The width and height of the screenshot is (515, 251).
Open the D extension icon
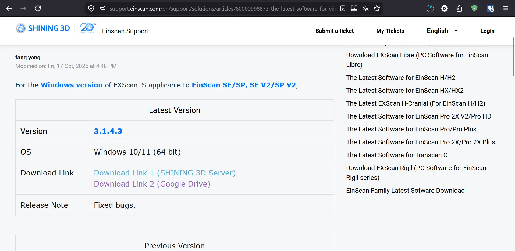click(445, 8)
